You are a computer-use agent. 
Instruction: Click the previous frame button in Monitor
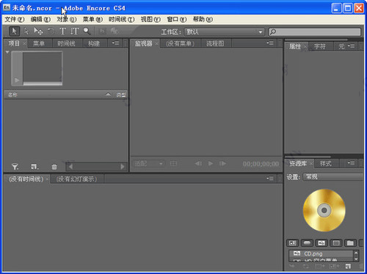198,163
